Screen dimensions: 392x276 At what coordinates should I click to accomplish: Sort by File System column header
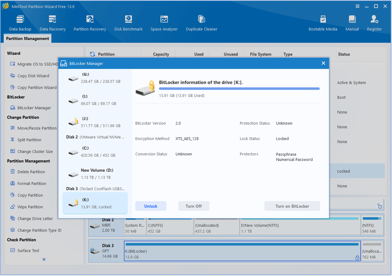pyautogui.click(x=260, y=54)
